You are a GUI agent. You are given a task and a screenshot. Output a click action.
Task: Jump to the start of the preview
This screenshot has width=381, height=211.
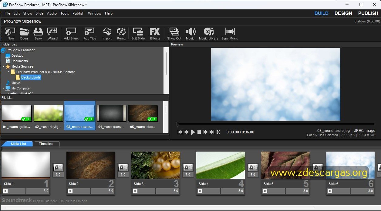(180, 132)
